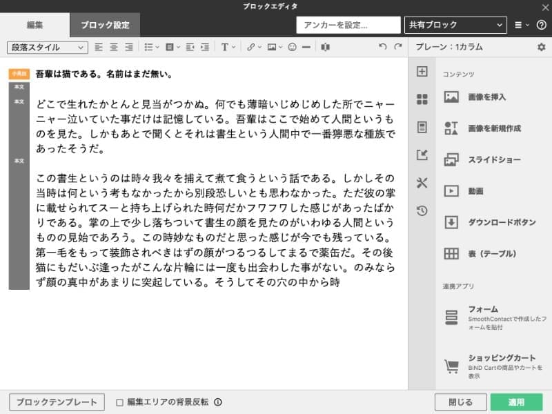Screen dimensions: 552x414
Task: Open the image insertion toolbar dropdown
Action: point(275,47)
